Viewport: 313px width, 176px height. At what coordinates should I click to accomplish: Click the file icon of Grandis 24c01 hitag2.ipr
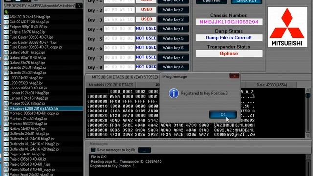tap(6, 67)
